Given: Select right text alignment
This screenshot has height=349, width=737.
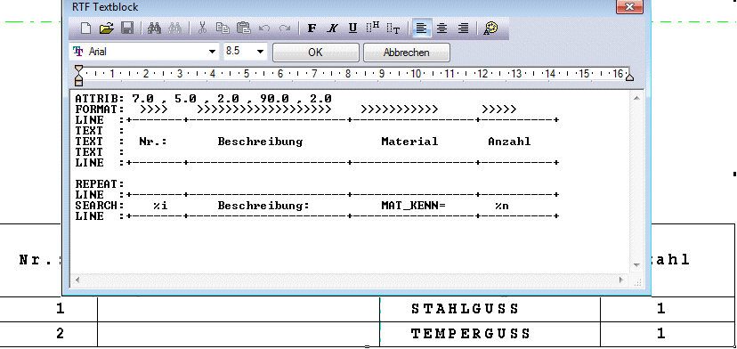Looking at the screenshot, I should pyautogui.click(x=463, y=28).
